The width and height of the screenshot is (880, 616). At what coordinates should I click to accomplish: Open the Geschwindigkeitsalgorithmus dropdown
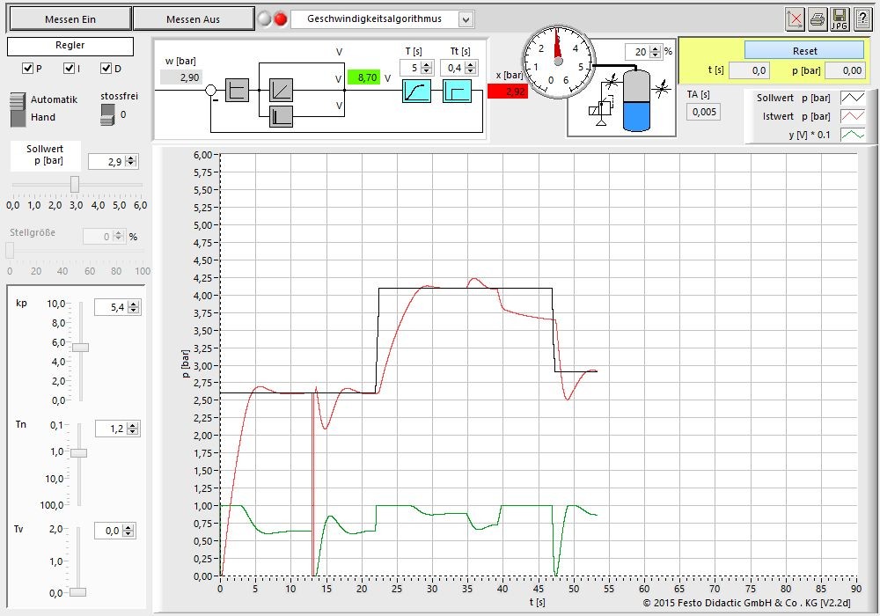click(x=466, y=18)
